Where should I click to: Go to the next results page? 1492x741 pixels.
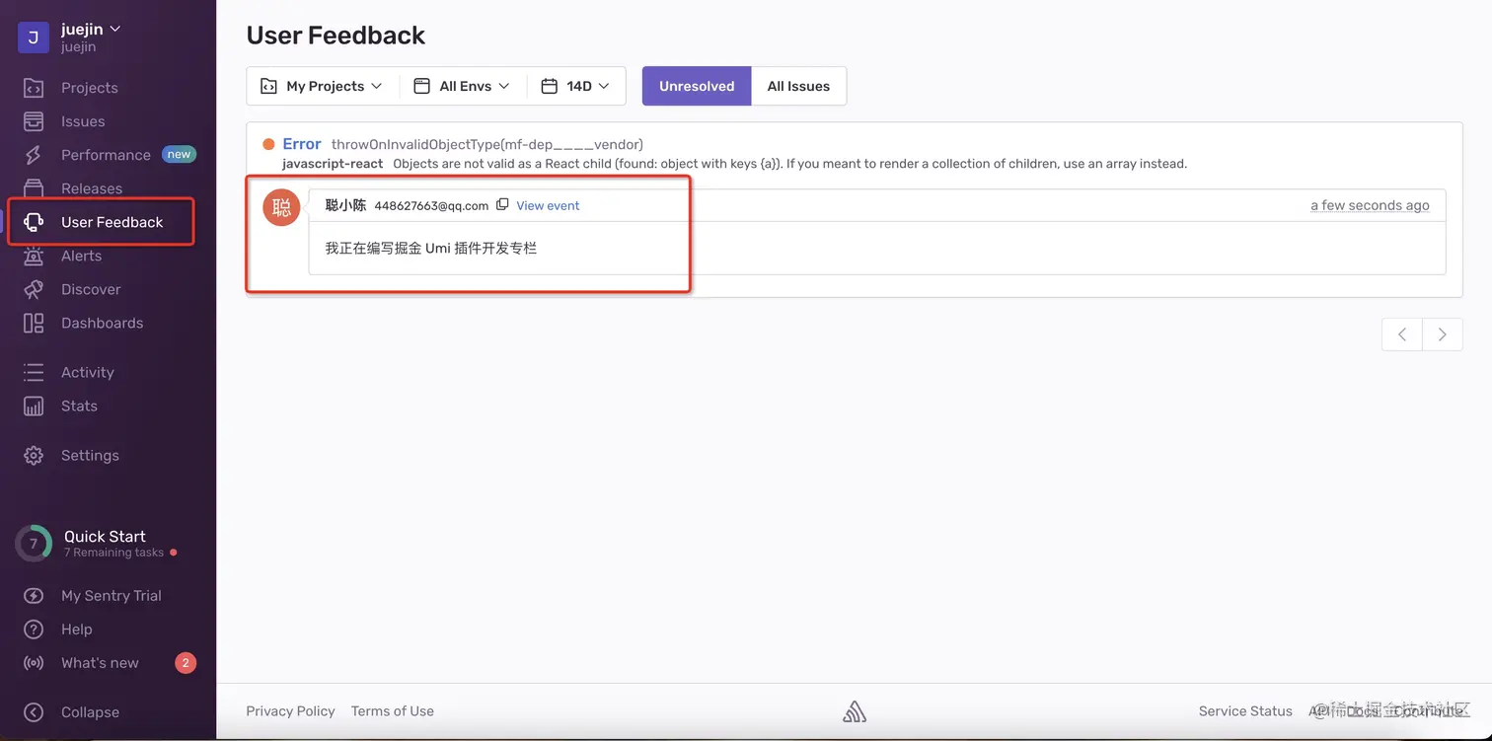1443,334
